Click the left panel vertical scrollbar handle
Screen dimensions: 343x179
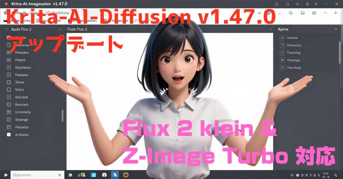(62, 115)
